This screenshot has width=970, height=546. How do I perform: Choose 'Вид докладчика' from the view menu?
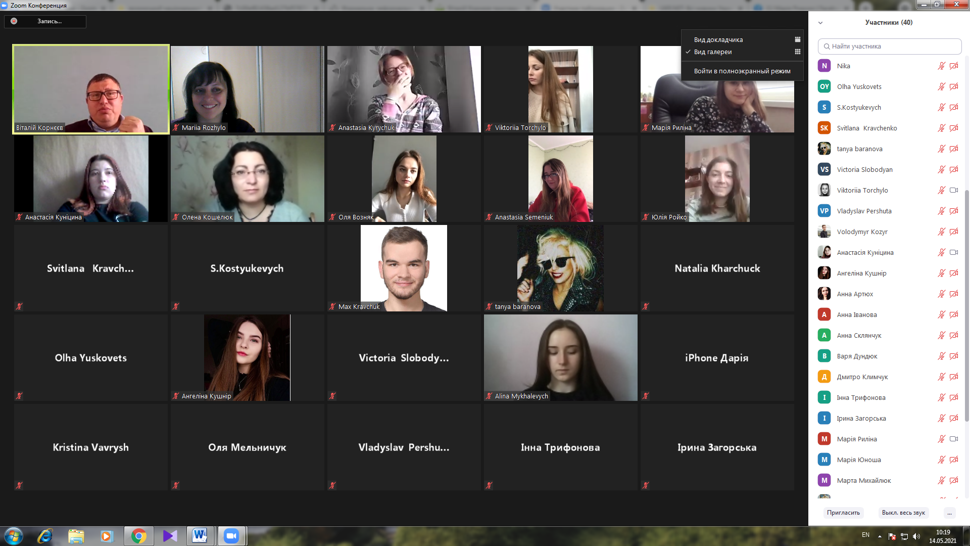tap(718, 39)
